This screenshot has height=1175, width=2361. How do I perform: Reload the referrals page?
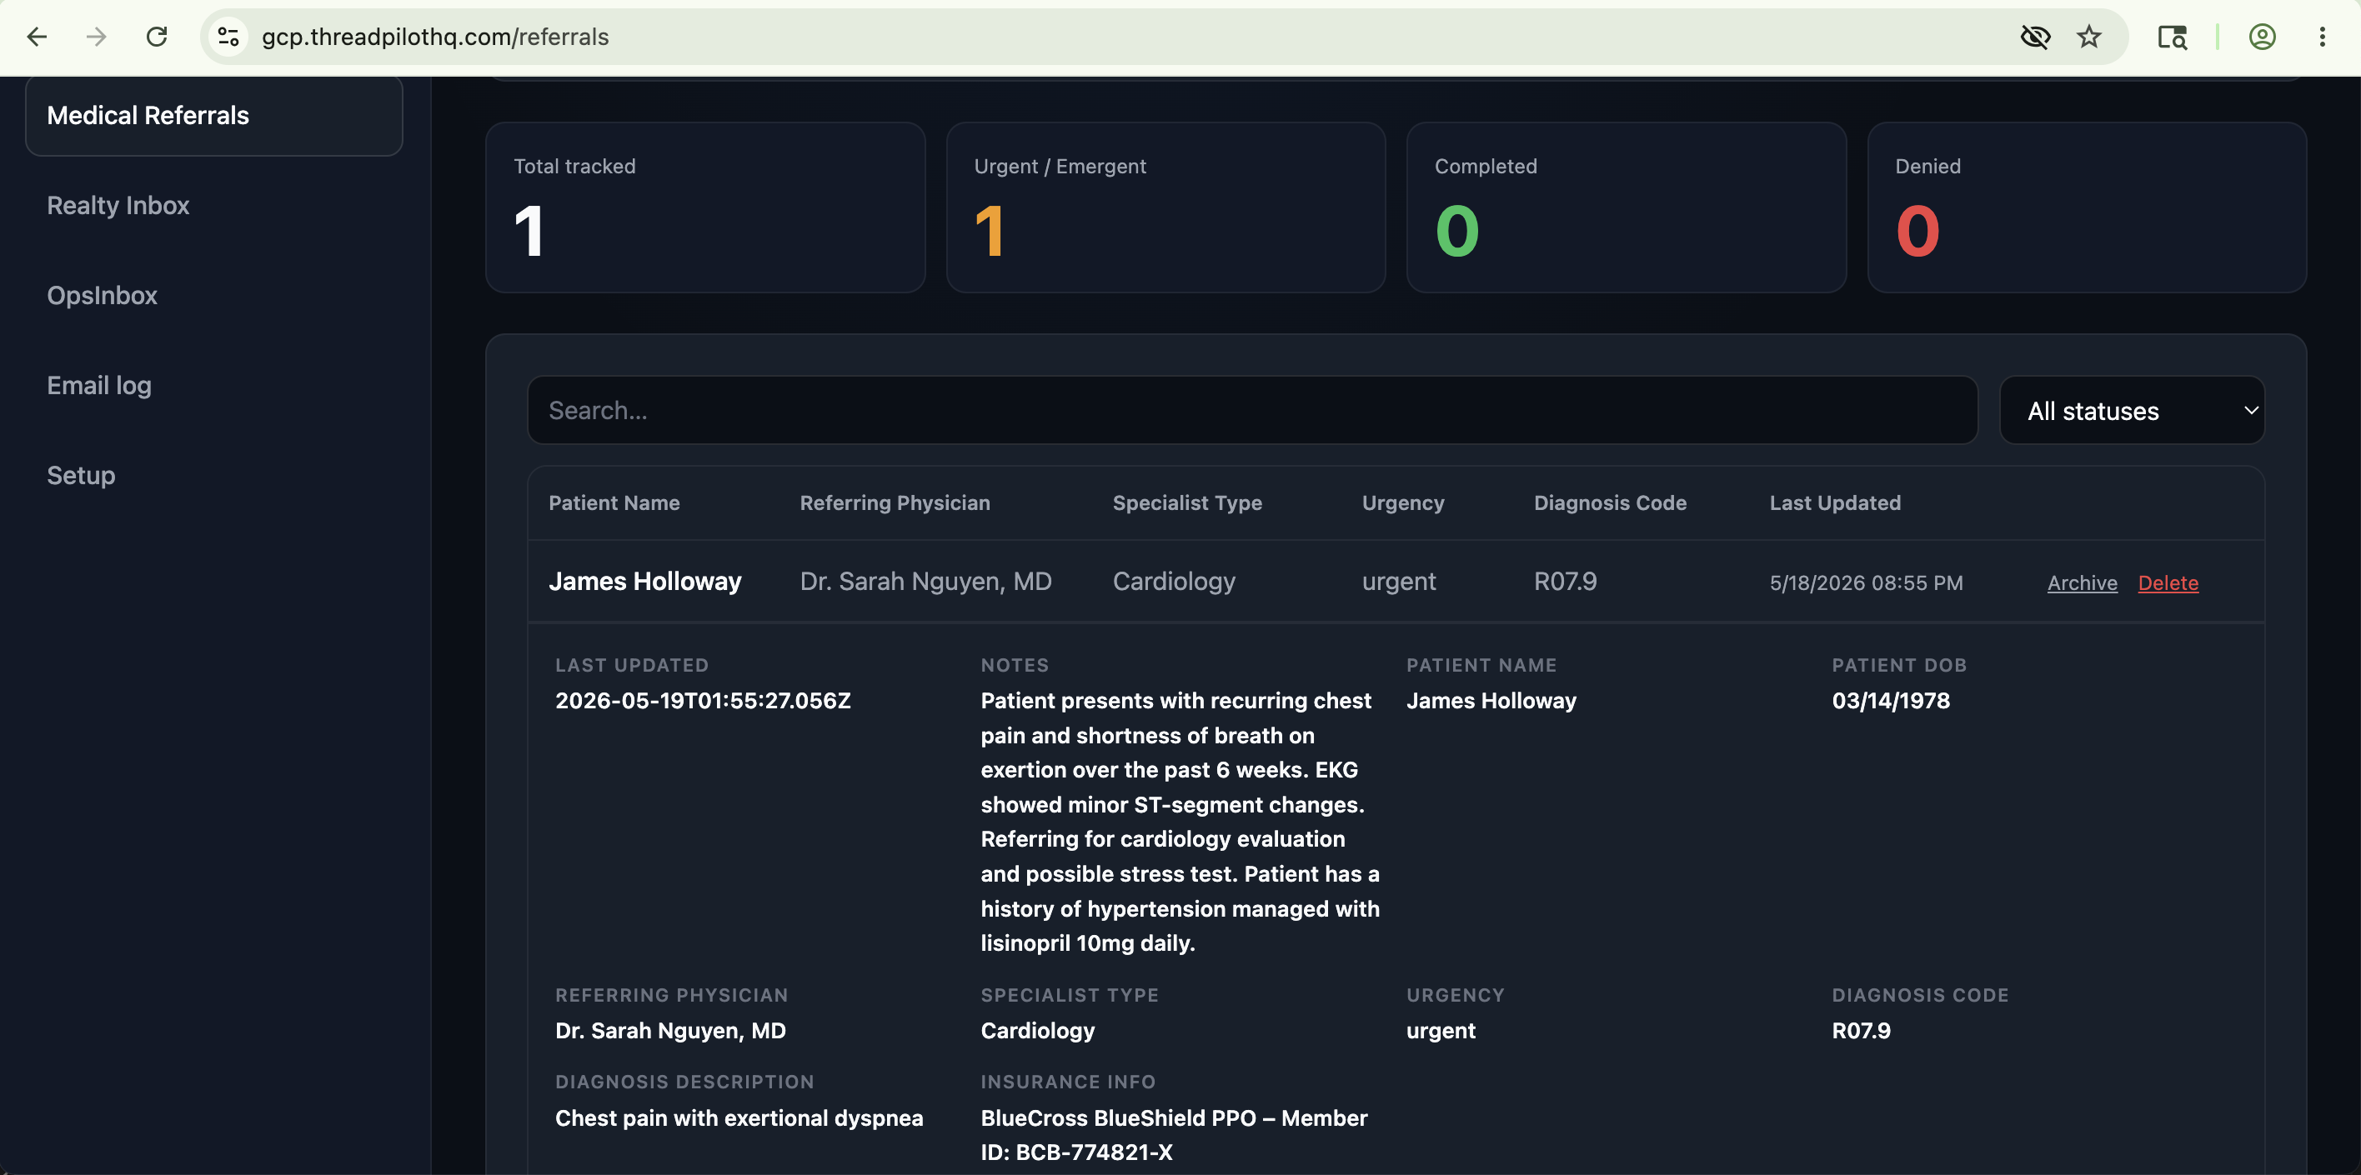tap(157, 37)
